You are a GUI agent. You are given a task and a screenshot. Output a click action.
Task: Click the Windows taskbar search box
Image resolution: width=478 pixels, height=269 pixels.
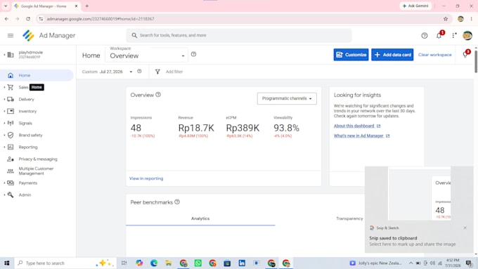(x=65, y=263)
